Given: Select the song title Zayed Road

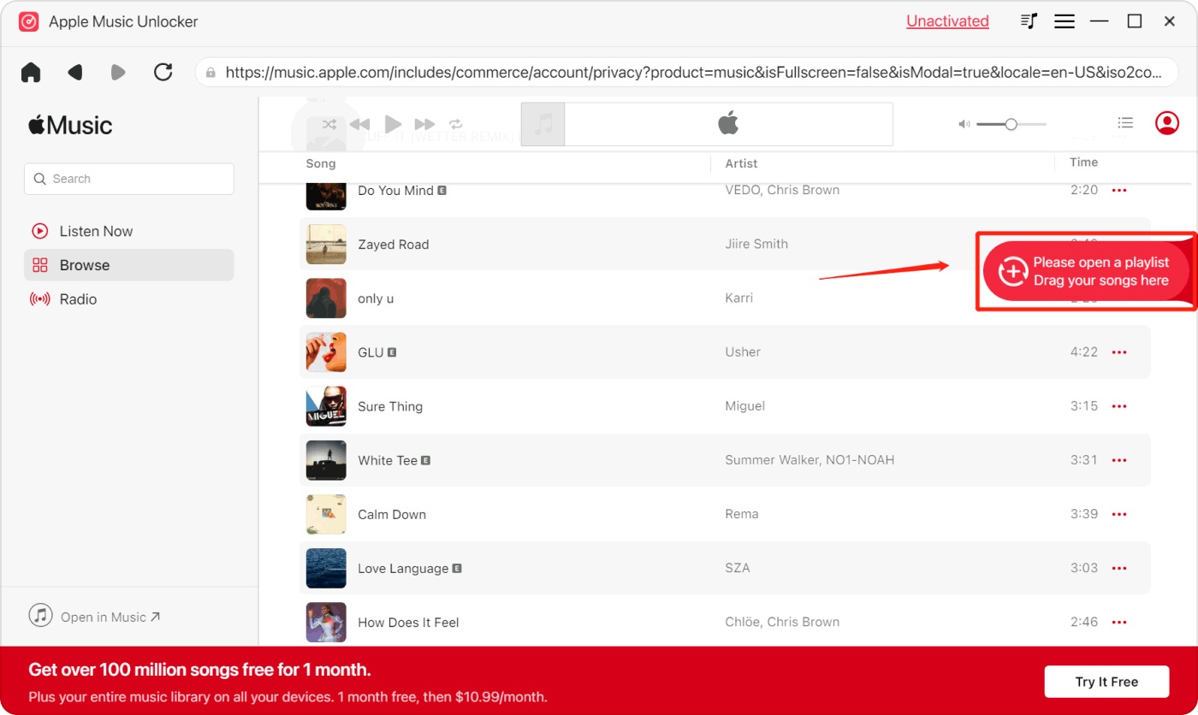Looking at the screenshot, I should pos(393,245).
